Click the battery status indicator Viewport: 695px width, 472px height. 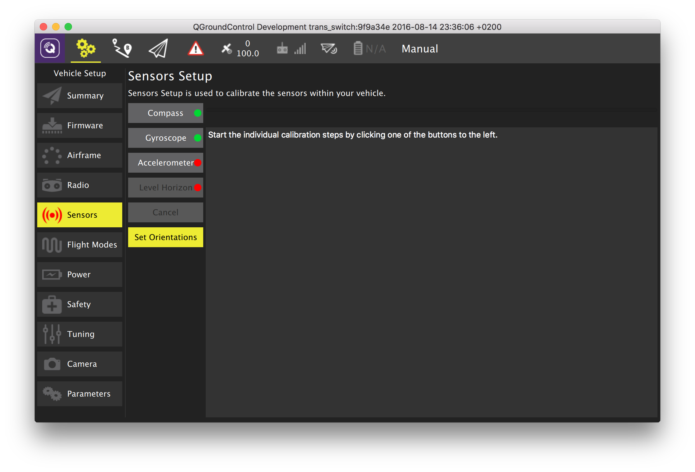369,49
